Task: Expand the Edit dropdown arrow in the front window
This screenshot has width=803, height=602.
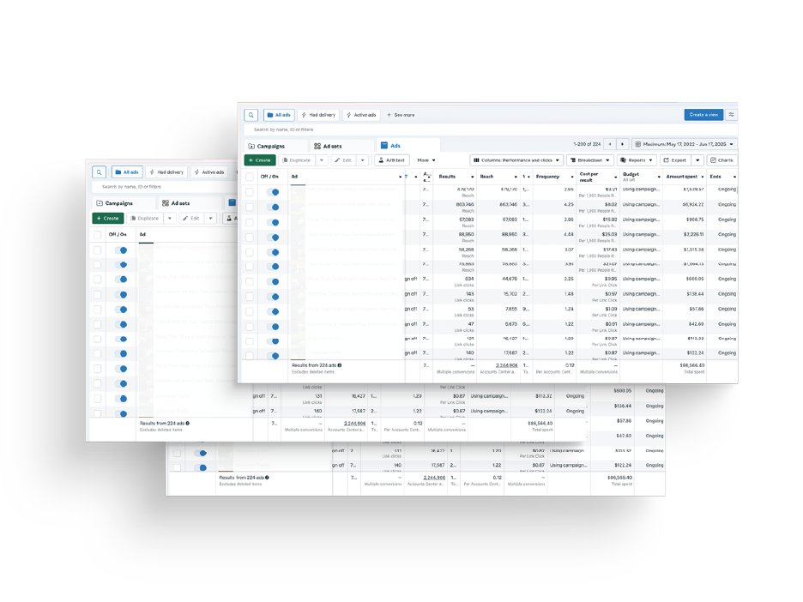Action: pos(363,160)
